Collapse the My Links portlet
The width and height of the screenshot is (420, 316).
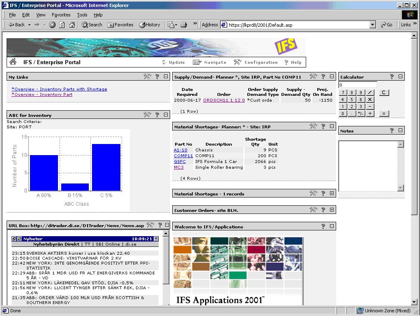(166, 77)
